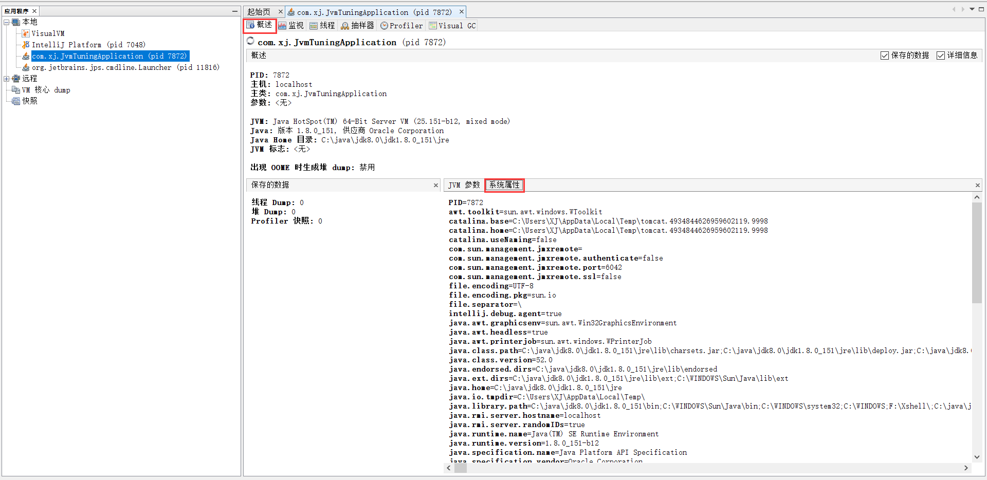This screenshot has width=987, height=480.
Task: Switch to the JVM 参数 tab
Action: pos(464,185)
